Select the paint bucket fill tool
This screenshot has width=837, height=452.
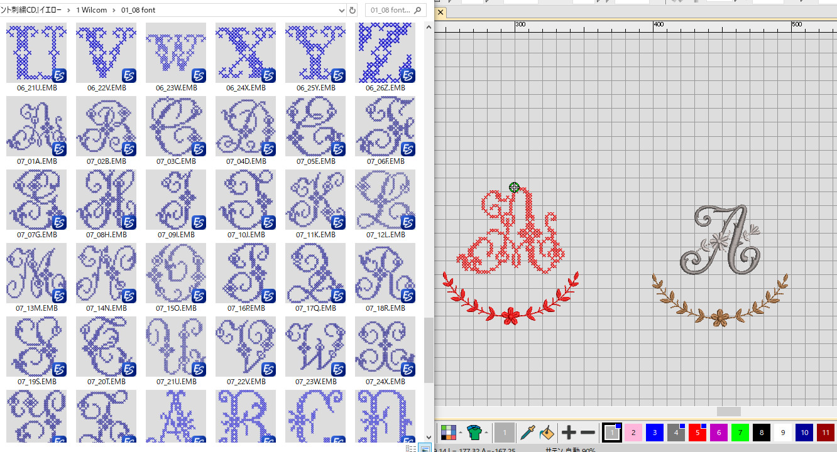(x=546, y=433)
